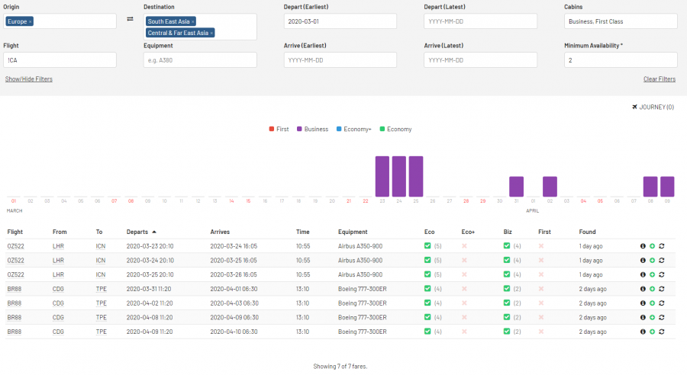Toggle the Economy series in chart legend

pos(395,130)
